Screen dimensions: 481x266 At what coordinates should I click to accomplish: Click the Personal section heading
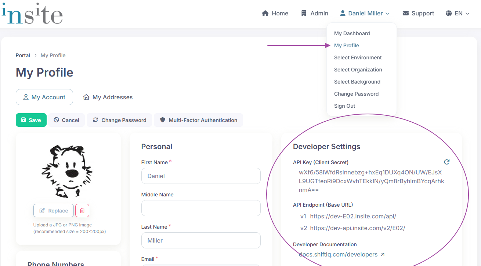157,147
